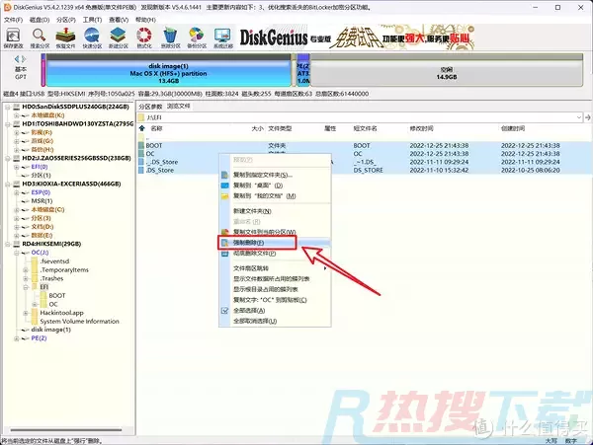Click the Format (格式化) red ring icon

144,36
